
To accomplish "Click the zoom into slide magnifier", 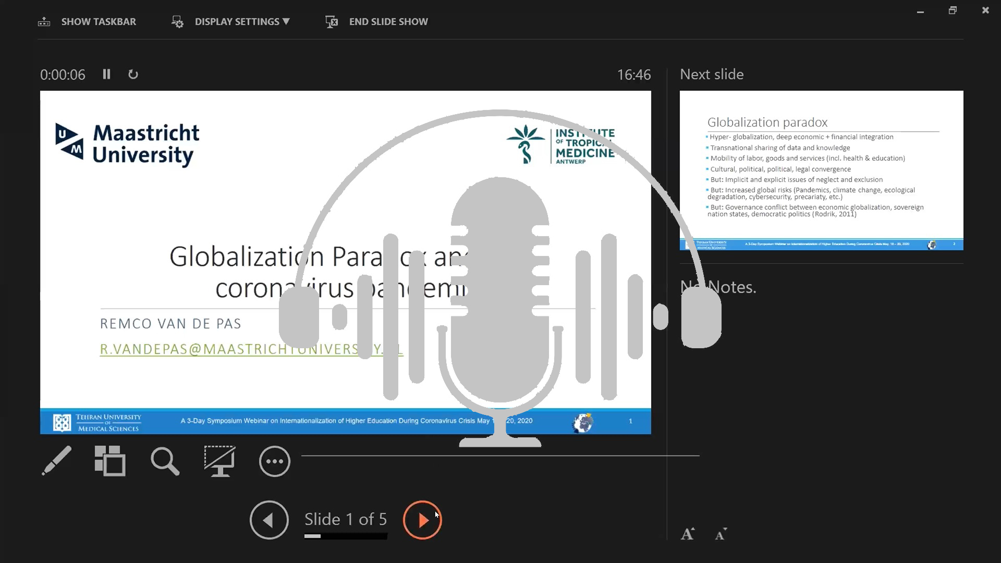I will click(x=165, y=461).
